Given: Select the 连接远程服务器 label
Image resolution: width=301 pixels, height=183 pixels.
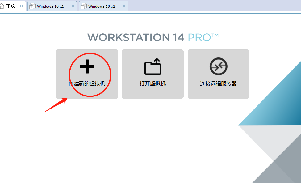Looking at the screenshot, I should tap(219, 84).
